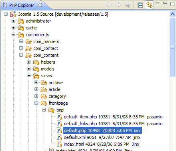The width and height of the screenshot is (176, 151).
Task: Click the Collapse All toolbar icon
Action: coord(140,5)
